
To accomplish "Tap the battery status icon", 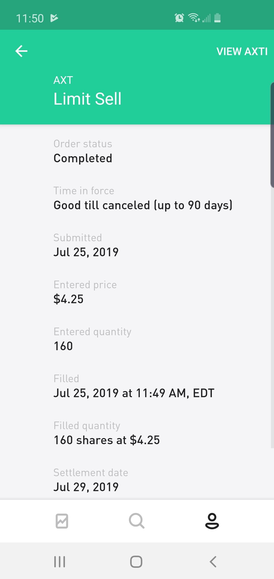I will [x=217, y=18].
